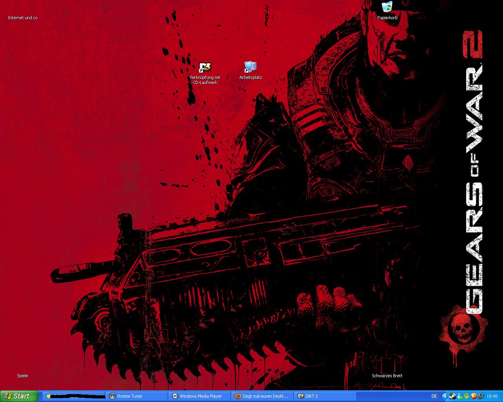Viewport: 503px width, 402px height.
Task: Switch to Xtreme Tuner in the taskbar
Action: (137, 396)
